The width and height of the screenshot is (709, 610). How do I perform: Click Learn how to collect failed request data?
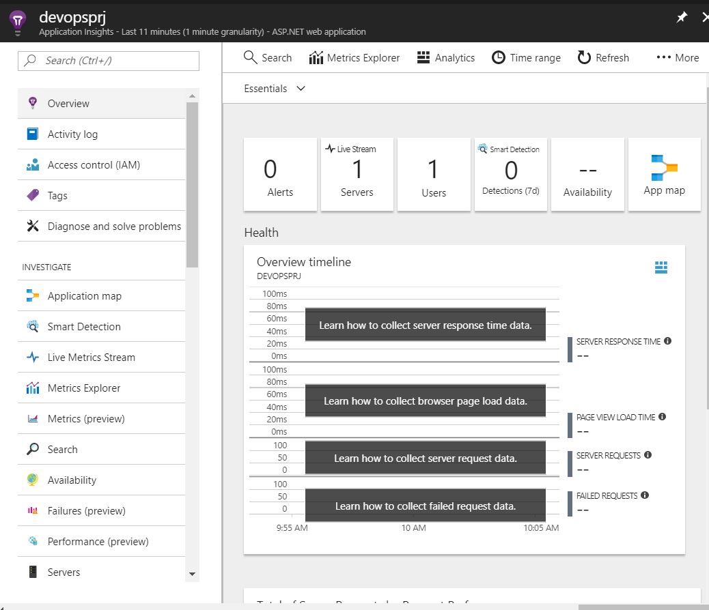tap(426, 506)
